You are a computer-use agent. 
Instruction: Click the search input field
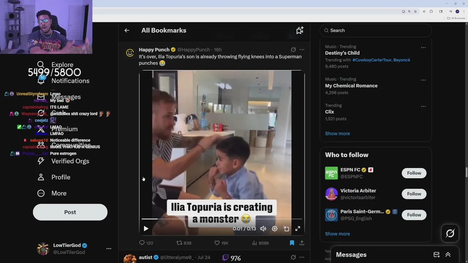376,30
